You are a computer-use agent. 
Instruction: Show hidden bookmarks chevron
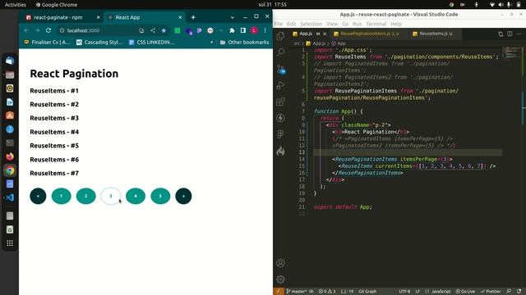[x=211, y=42]
